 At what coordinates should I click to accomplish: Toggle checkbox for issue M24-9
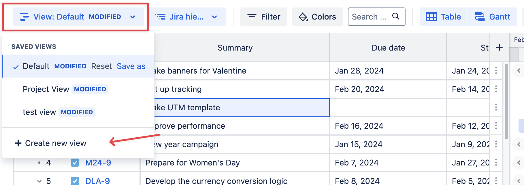75,163
